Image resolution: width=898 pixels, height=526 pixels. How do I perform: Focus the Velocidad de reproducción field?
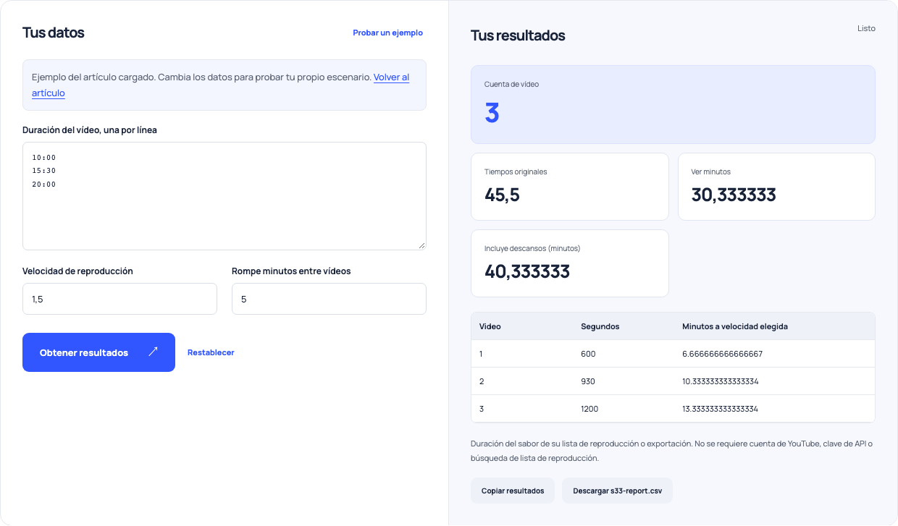tap(119, 299)
